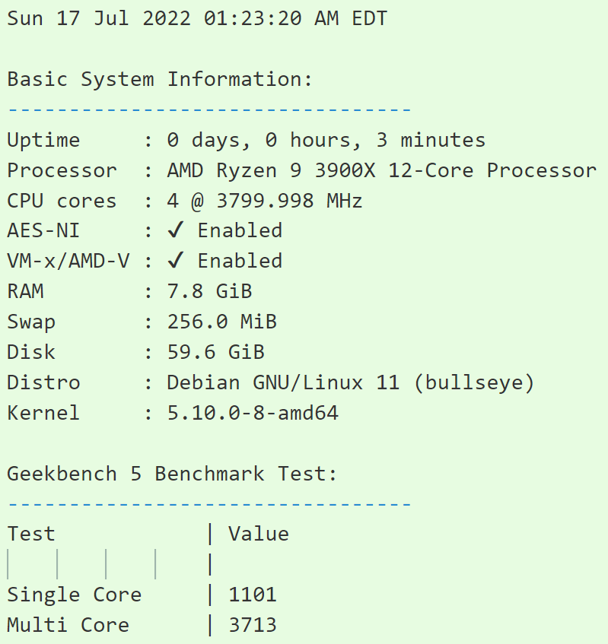
Task: Click "Enabled" next to VM-x/AMD-V
Action: [240, 262]
